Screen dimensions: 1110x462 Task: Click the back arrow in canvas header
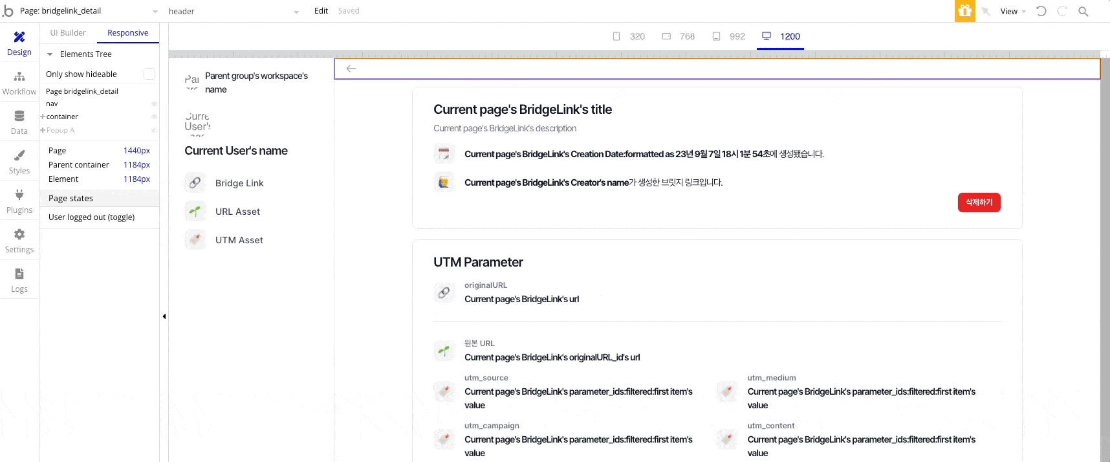click(x=351, y=69)
